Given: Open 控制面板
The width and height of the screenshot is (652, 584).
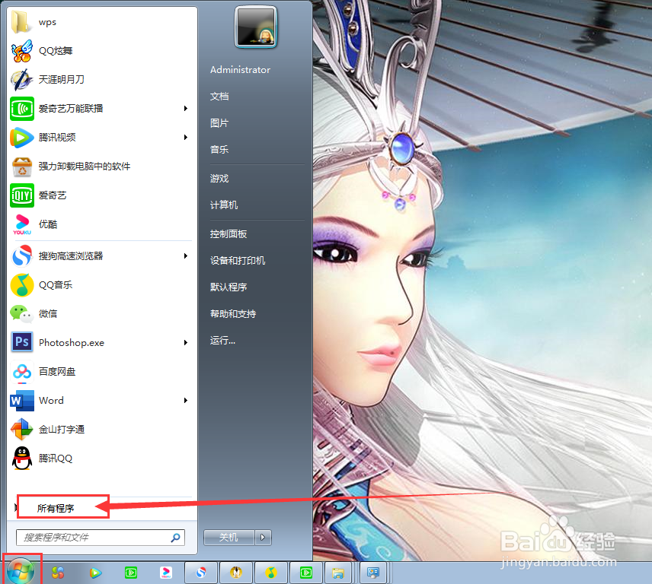Looking at the screenshot, I should coord(229,234).
